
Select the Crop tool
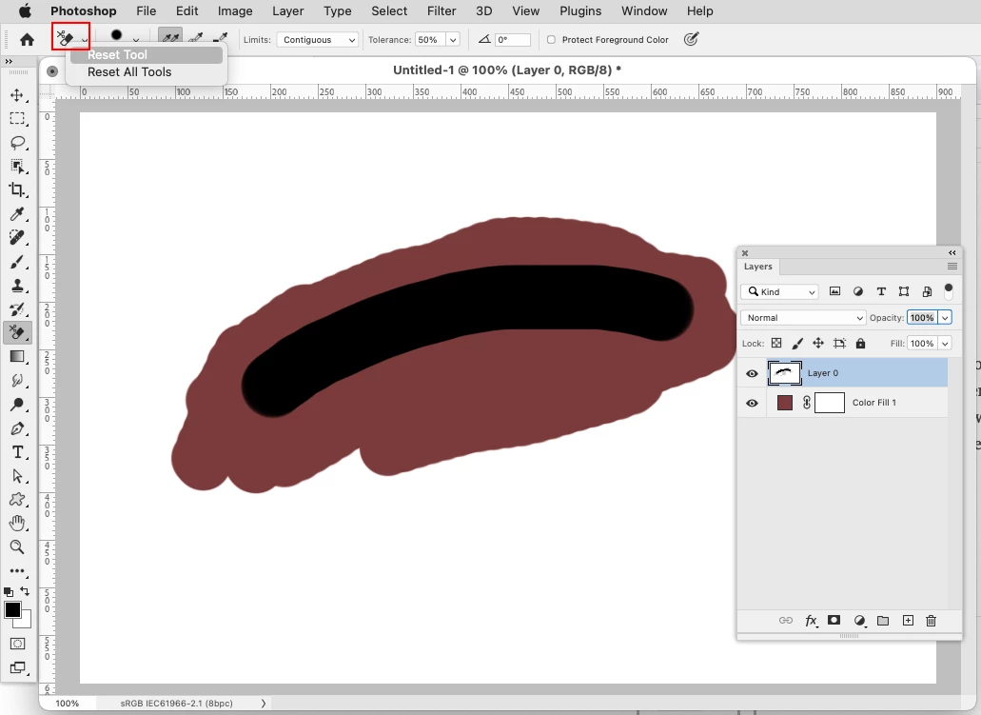17,189
